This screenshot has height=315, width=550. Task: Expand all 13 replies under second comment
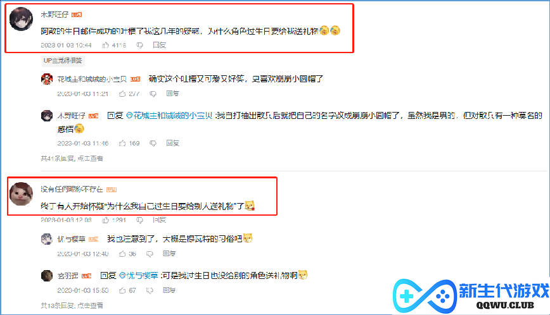pyautogui.click(x=72, y=306)
